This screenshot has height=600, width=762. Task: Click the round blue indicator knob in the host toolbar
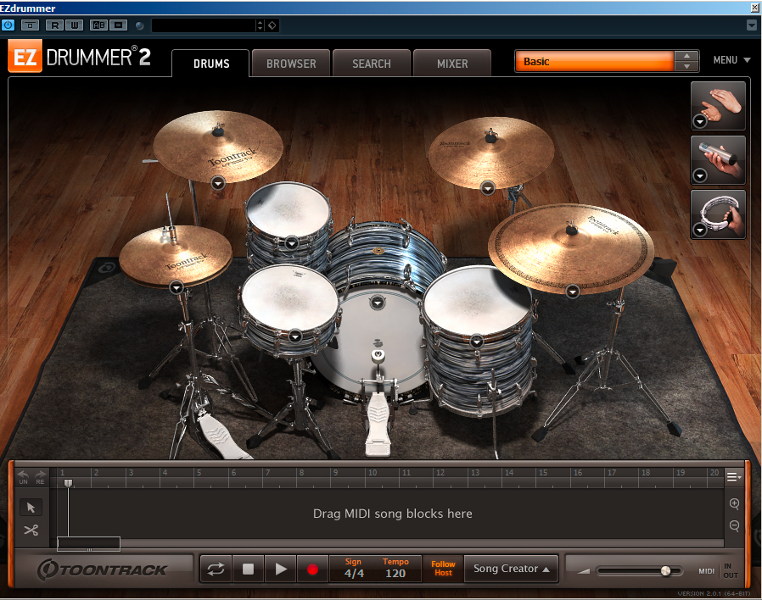[139, 25]
